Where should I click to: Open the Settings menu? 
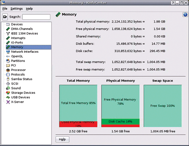click(x=16, y=9)
